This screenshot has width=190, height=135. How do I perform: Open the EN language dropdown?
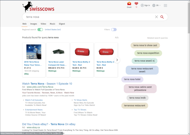tap(156, 5)
